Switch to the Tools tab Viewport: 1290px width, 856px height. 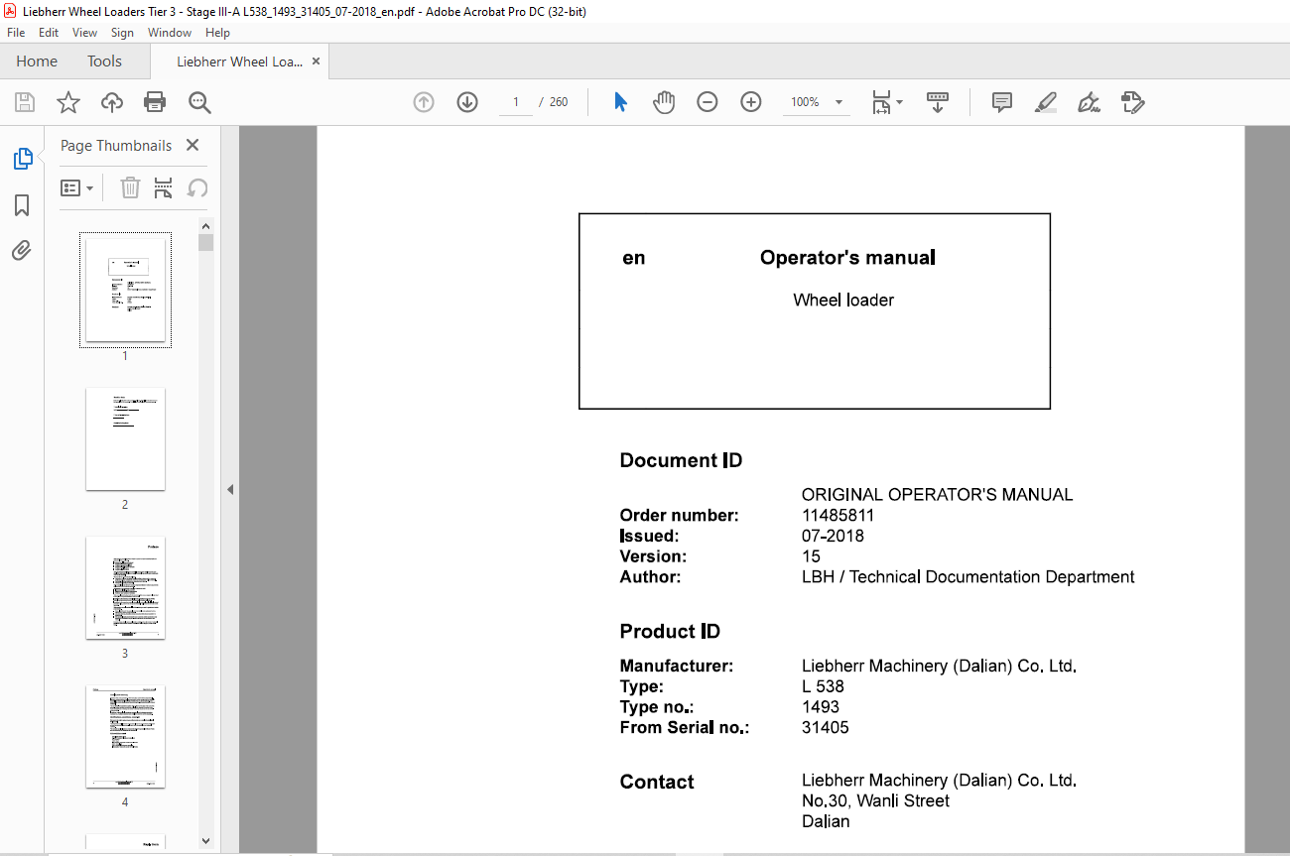coord(104,61)
